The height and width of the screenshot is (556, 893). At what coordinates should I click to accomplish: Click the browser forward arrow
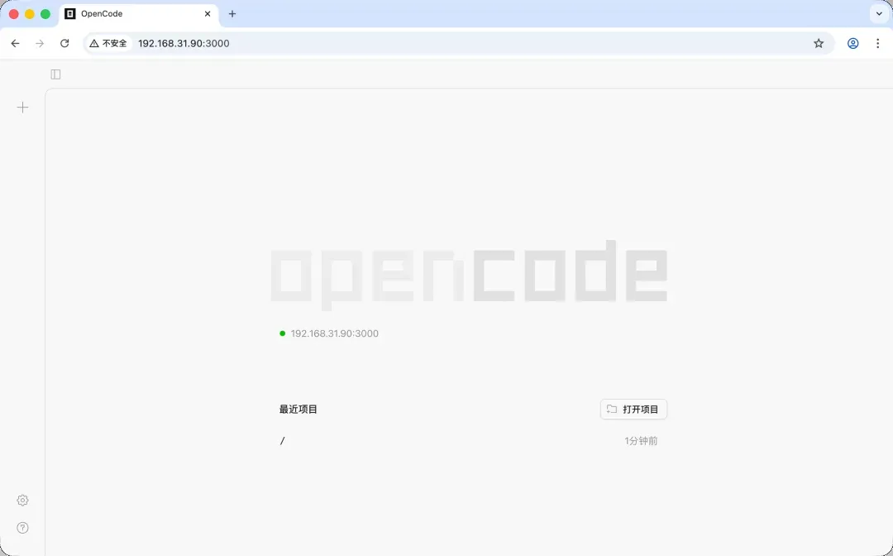(40, 43)
